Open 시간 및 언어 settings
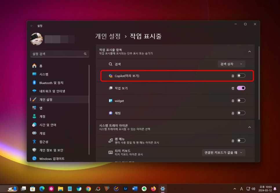This screenshot has height=193, width=280. (59, 125)
